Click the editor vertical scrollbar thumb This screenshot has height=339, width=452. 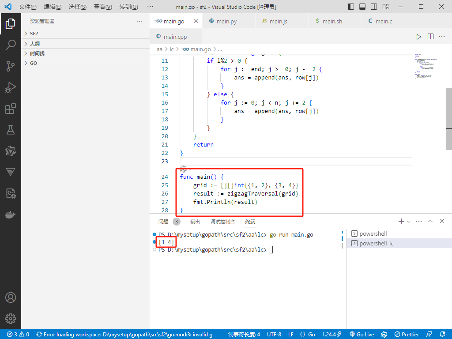[x=449, y=119]
